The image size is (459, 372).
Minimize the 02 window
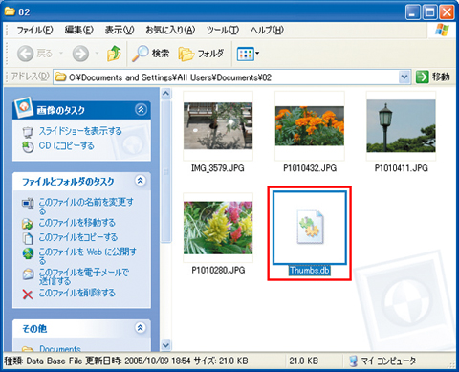coord(413,12)
